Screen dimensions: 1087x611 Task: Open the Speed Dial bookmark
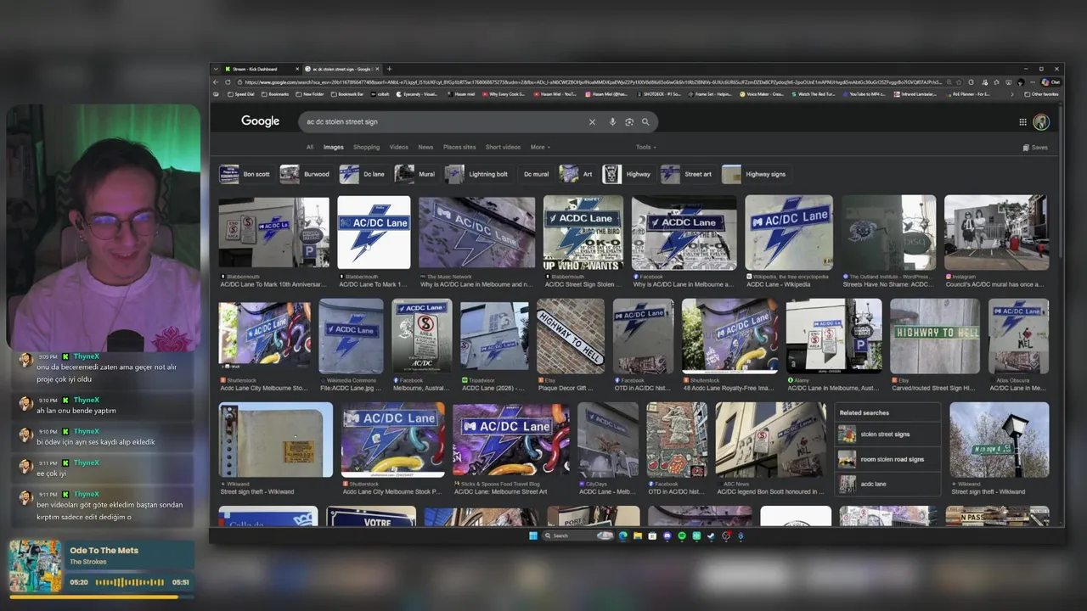(x=240, y=94)
